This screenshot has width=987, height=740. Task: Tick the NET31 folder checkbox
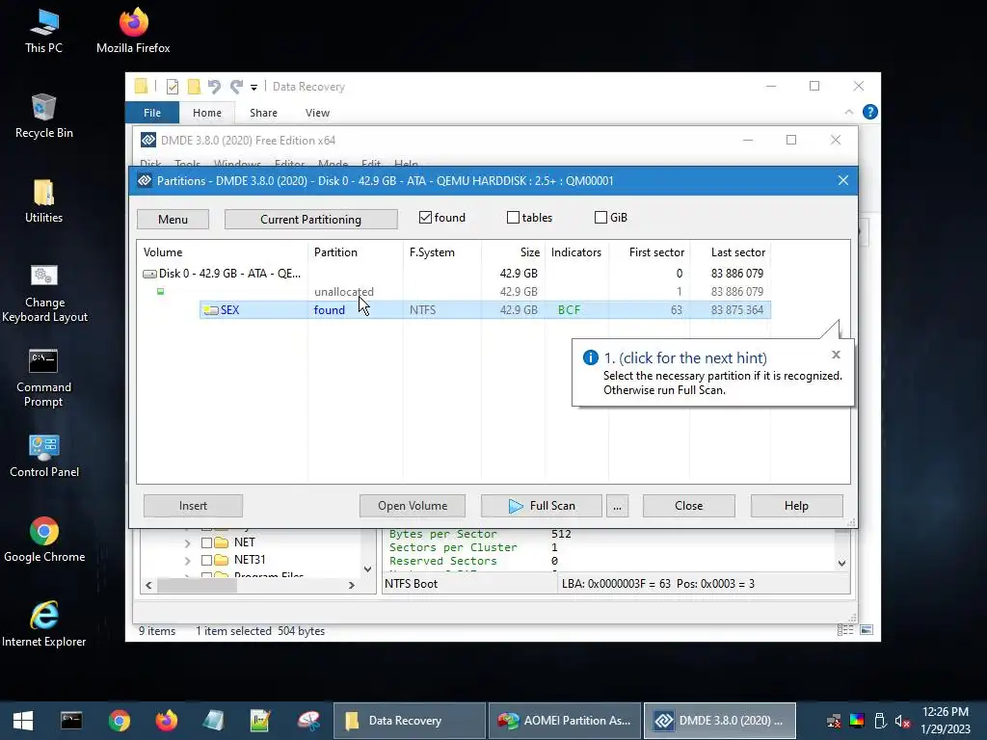[x=206, y=560]
